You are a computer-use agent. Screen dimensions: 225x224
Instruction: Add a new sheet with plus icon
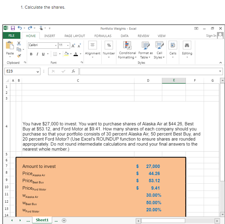tap(64, 220)
